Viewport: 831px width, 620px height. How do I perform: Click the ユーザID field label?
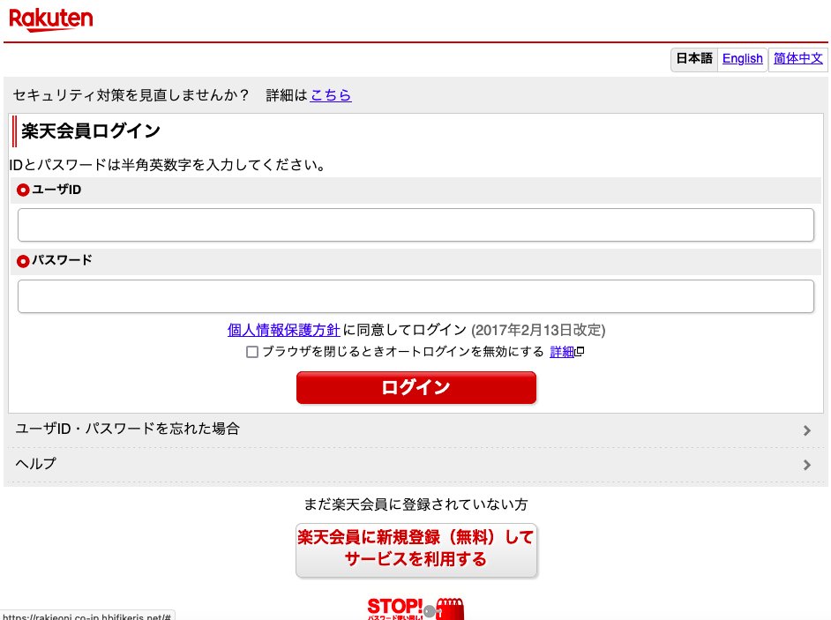56,190
